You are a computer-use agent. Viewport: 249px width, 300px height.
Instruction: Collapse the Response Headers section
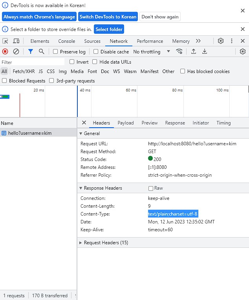click(x=81, y=188)
